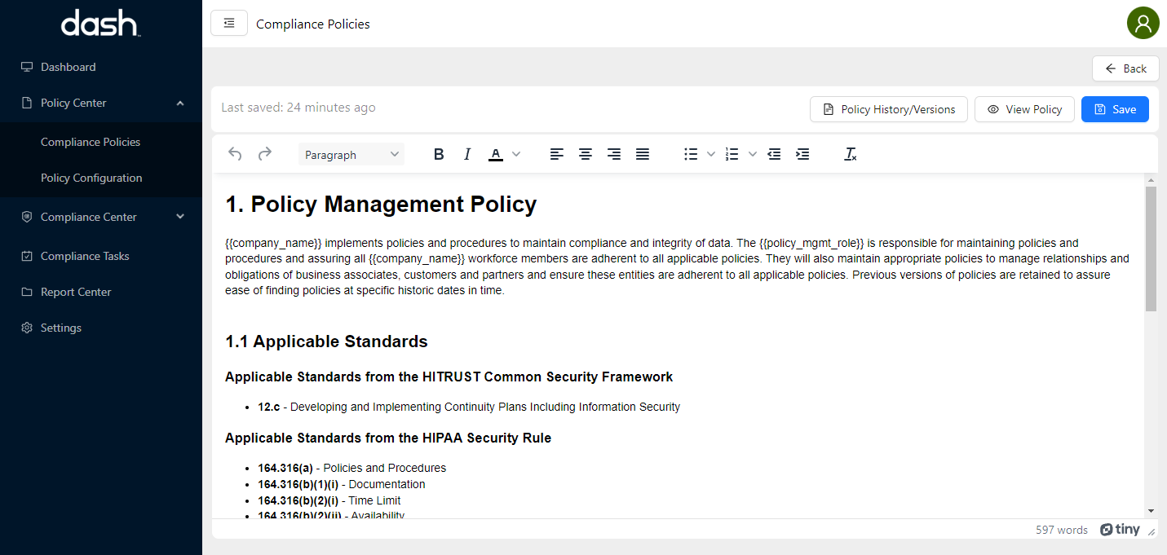Toggle bold formatting

point(439,154)
